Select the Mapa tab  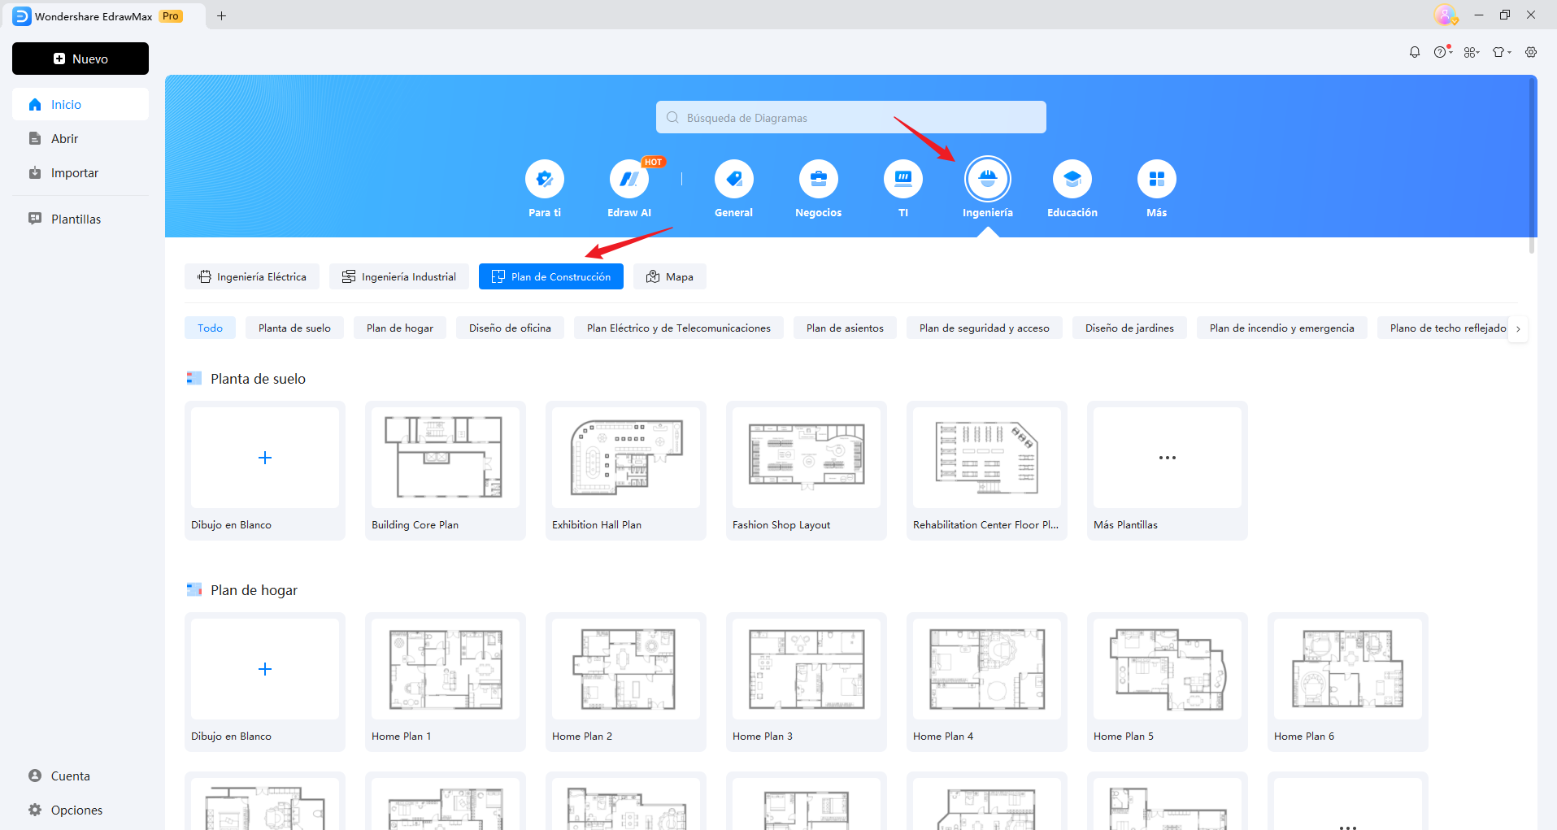pyautogui.click(x=669, y=276)
